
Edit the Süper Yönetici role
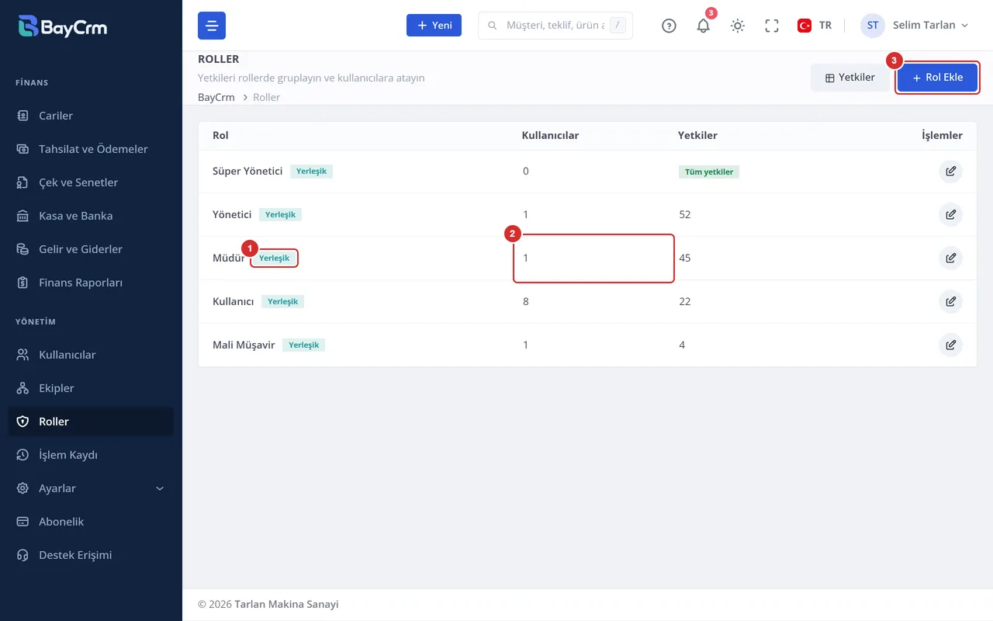point(950,172)
